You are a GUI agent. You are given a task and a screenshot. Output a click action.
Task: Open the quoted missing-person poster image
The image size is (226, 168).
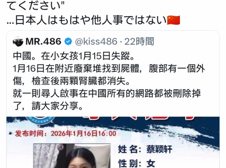point(113,142)
